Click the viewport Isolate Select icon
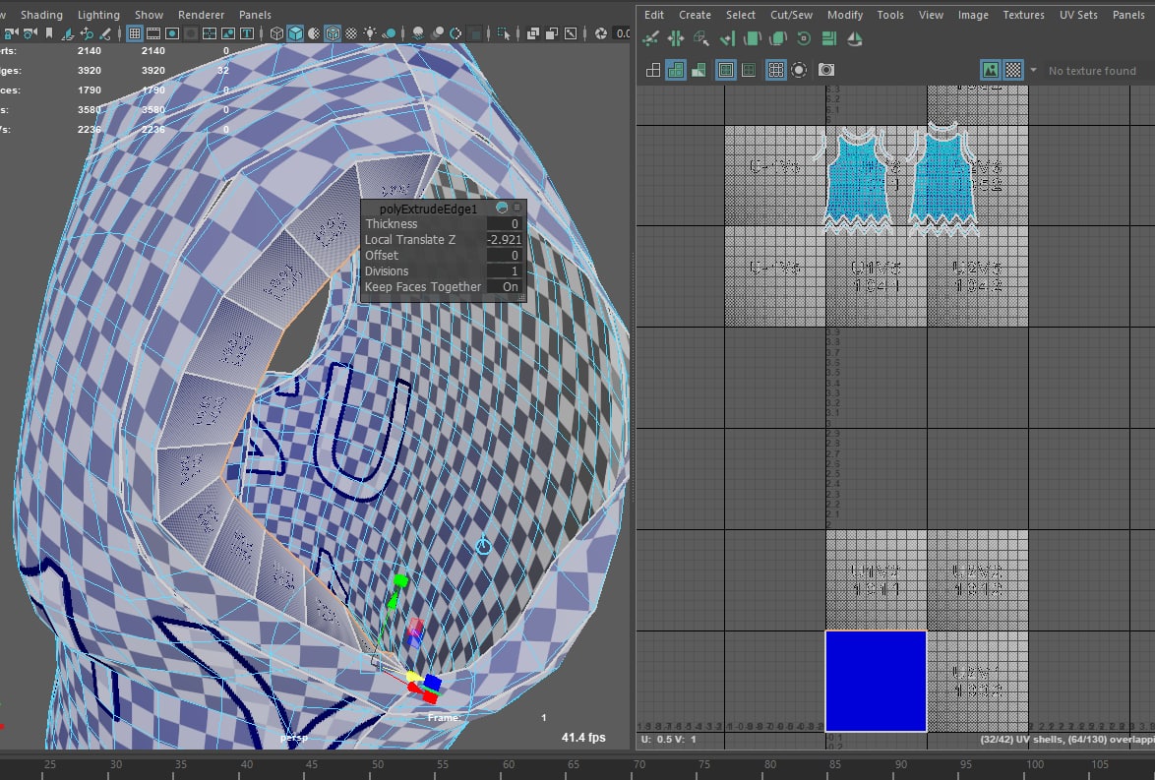The width and height of the screenshot is (1155, 780). point(503,33)
